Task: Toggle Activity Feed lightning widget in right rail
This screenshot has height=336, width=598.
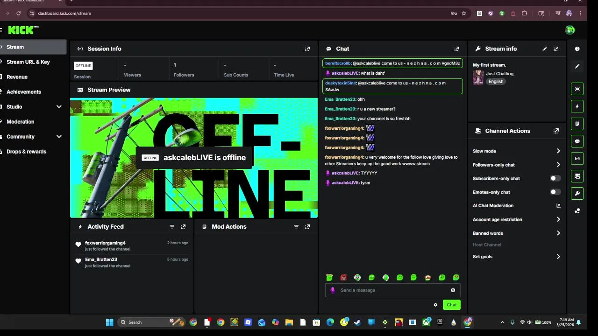Action: pyautogui.click(x=577, y=106)
